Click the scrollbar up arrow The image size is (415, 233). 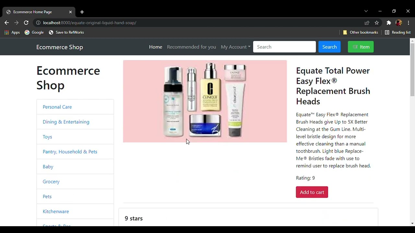pyautogui.click(x=412, y=41)
